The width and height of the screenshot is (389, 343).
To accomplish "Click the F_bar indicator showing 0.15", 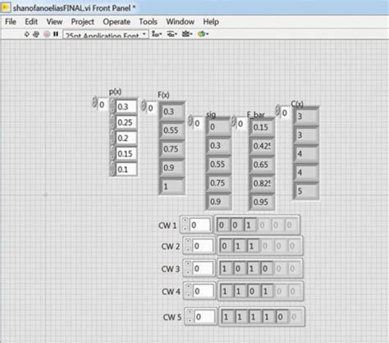I will coord(262,127).
